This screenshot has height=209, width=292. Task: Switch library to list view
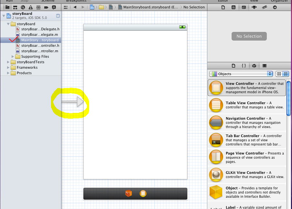286,74
